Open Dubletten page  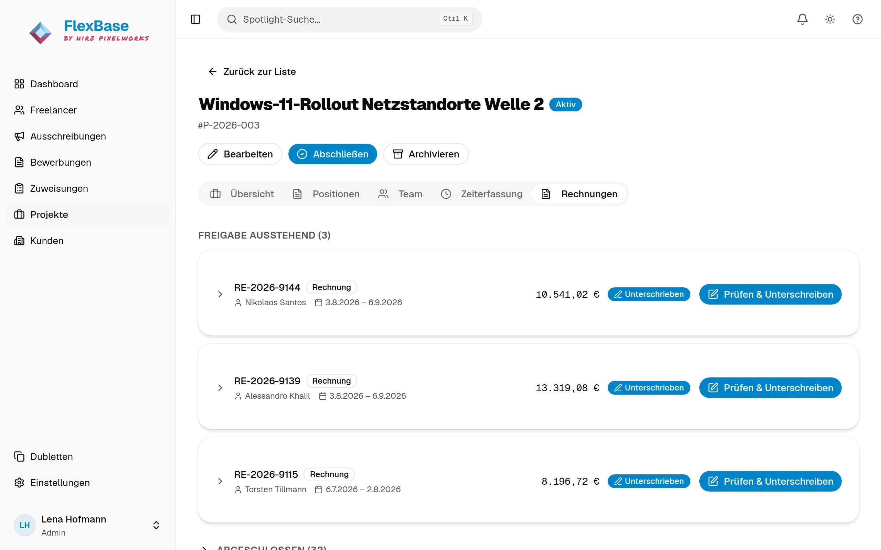tap(88, 456)
